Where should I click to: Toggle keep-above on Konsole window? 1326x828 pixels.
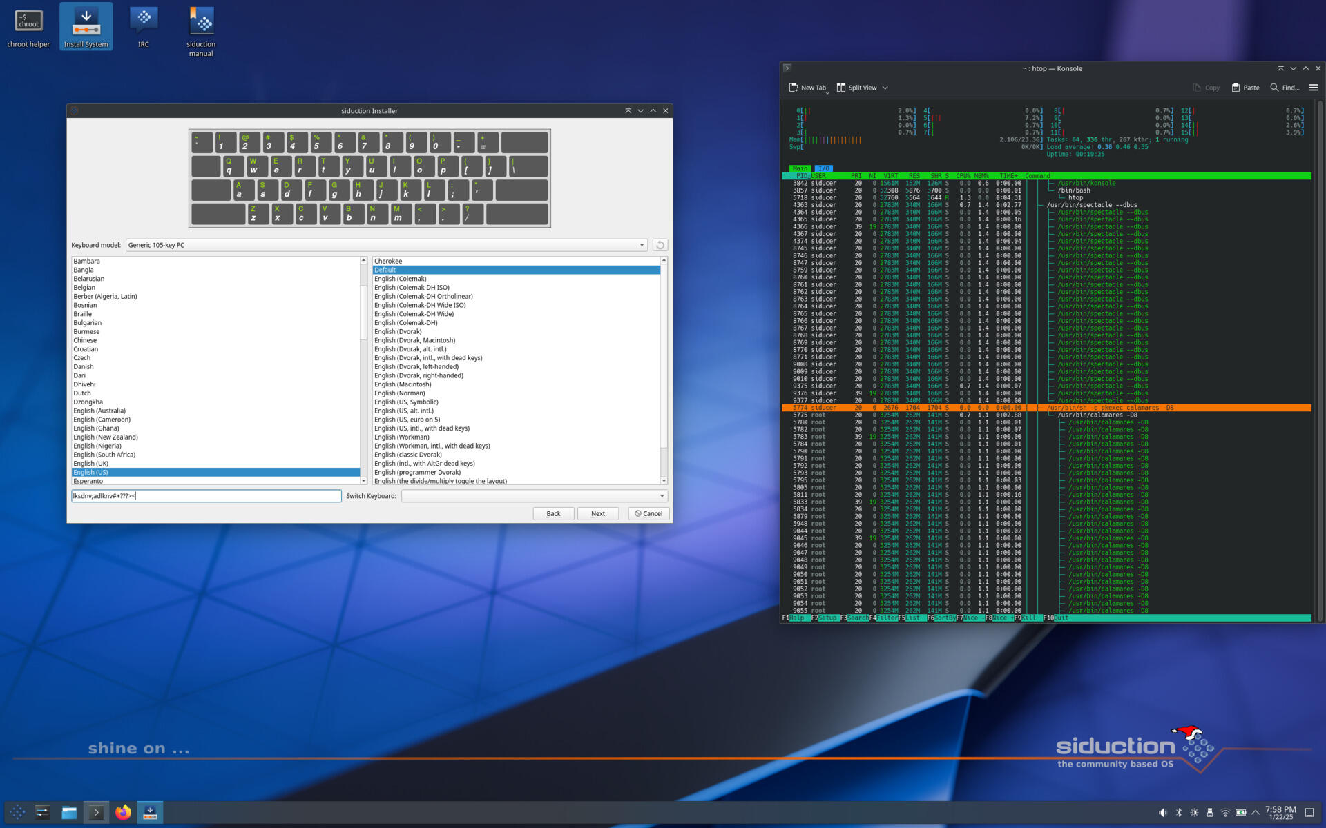(x=1280, y=68)
